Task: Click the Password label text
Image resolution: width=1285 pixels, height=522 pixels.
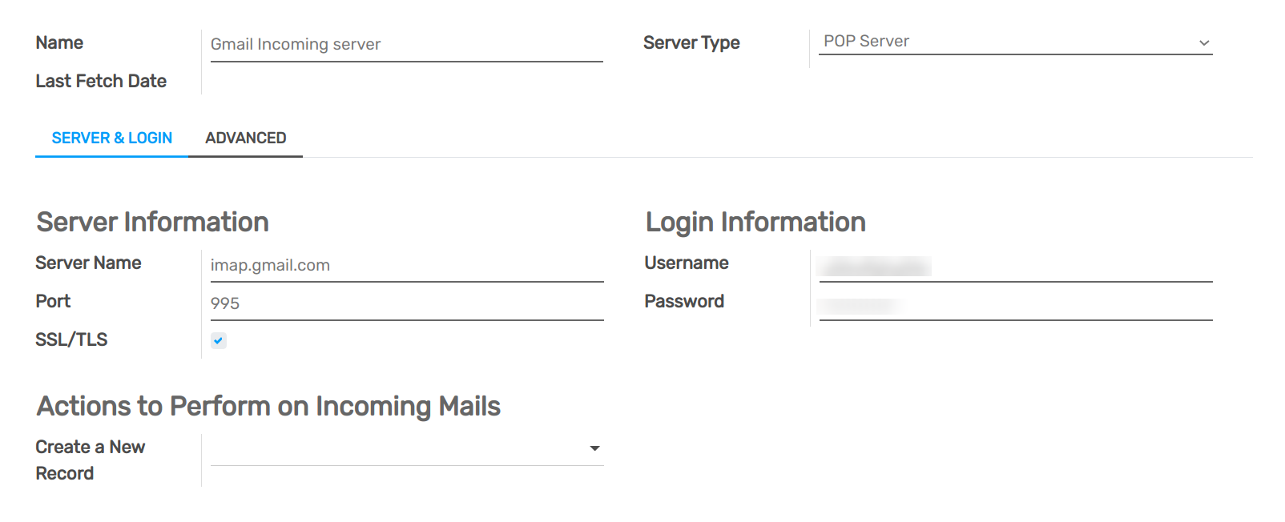Action: [x=684, y=301]
